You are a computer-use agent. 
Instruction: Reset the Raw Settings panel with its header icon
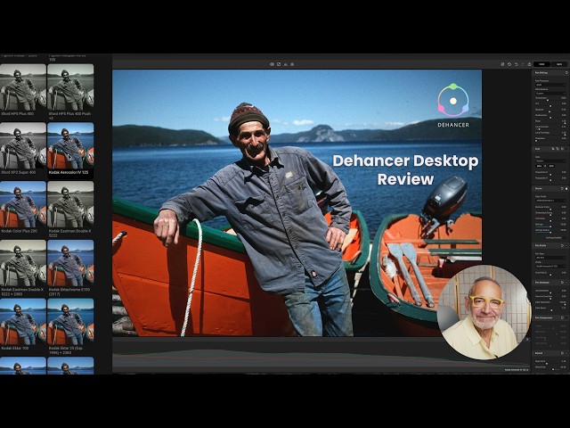(566, 73)
